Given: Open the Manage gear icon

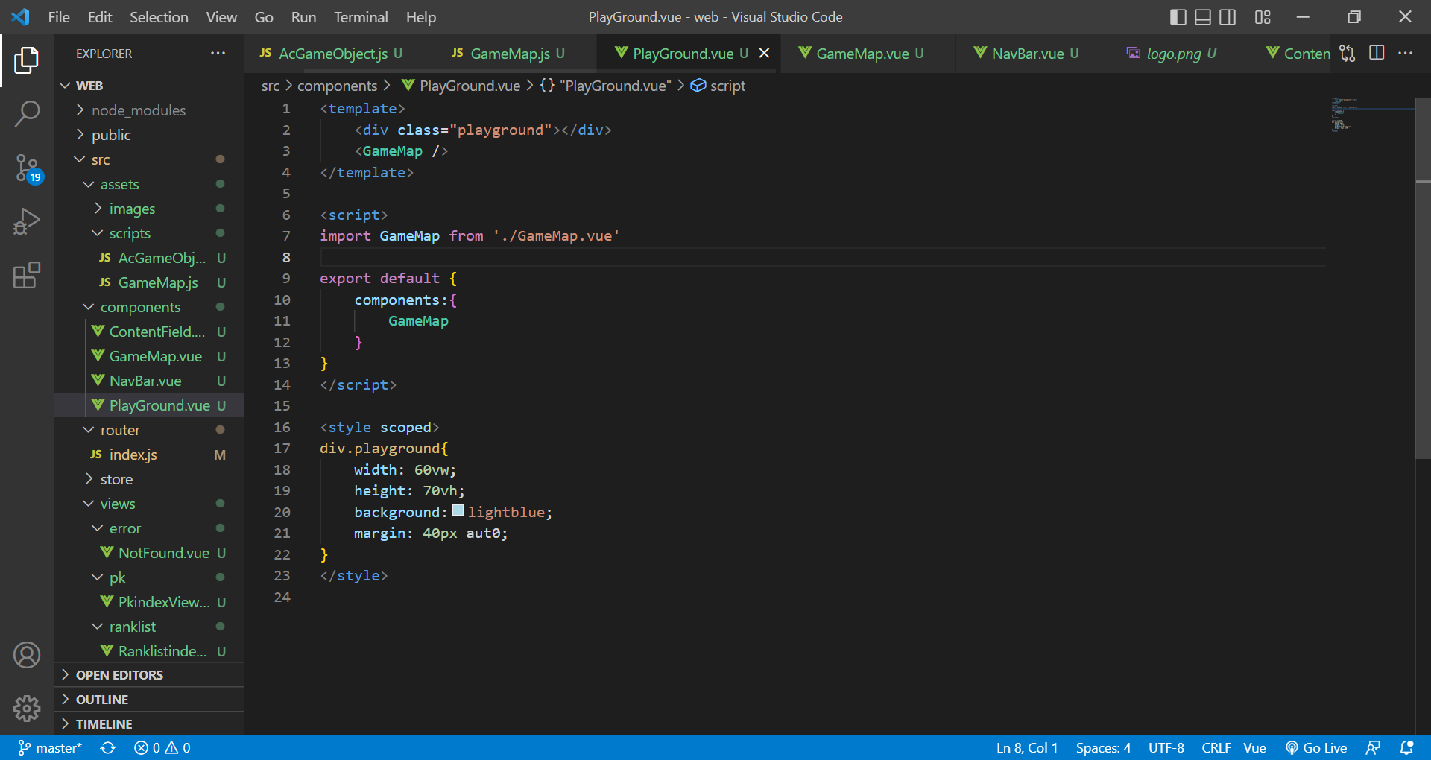Looking at the screenshot, I should 27,709.
